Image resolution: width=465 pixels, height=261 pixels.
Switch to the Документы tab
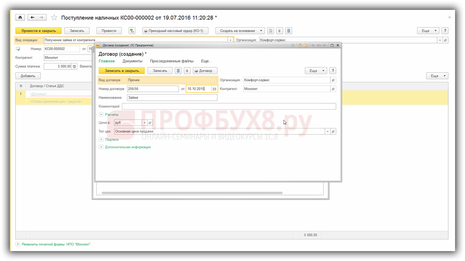[133, 61]
